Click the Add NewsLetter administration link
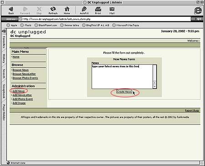This screenshot has width=205, height=166. 22,95
